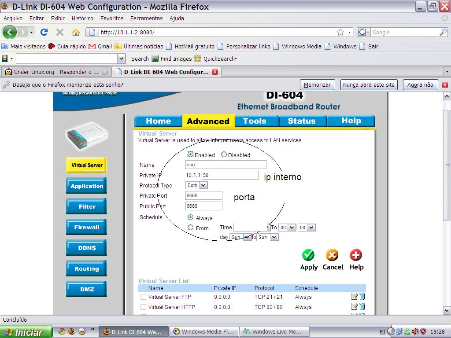Viewport: 451px width, 338px height.
Task: Click the Private Port input field
Action: coord(204,195)
